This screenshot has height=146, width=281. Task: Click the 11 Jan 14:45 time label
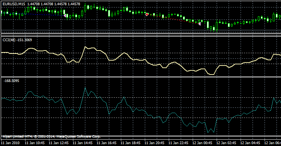pyautogui.click(x=83, y=143)
